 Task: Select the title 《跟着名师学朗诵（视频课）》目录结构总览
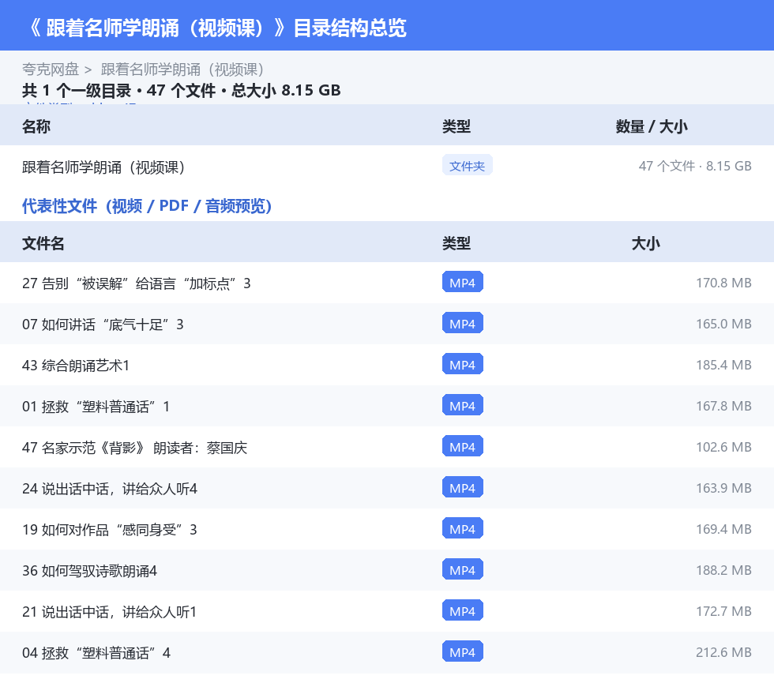click(217, 28)
